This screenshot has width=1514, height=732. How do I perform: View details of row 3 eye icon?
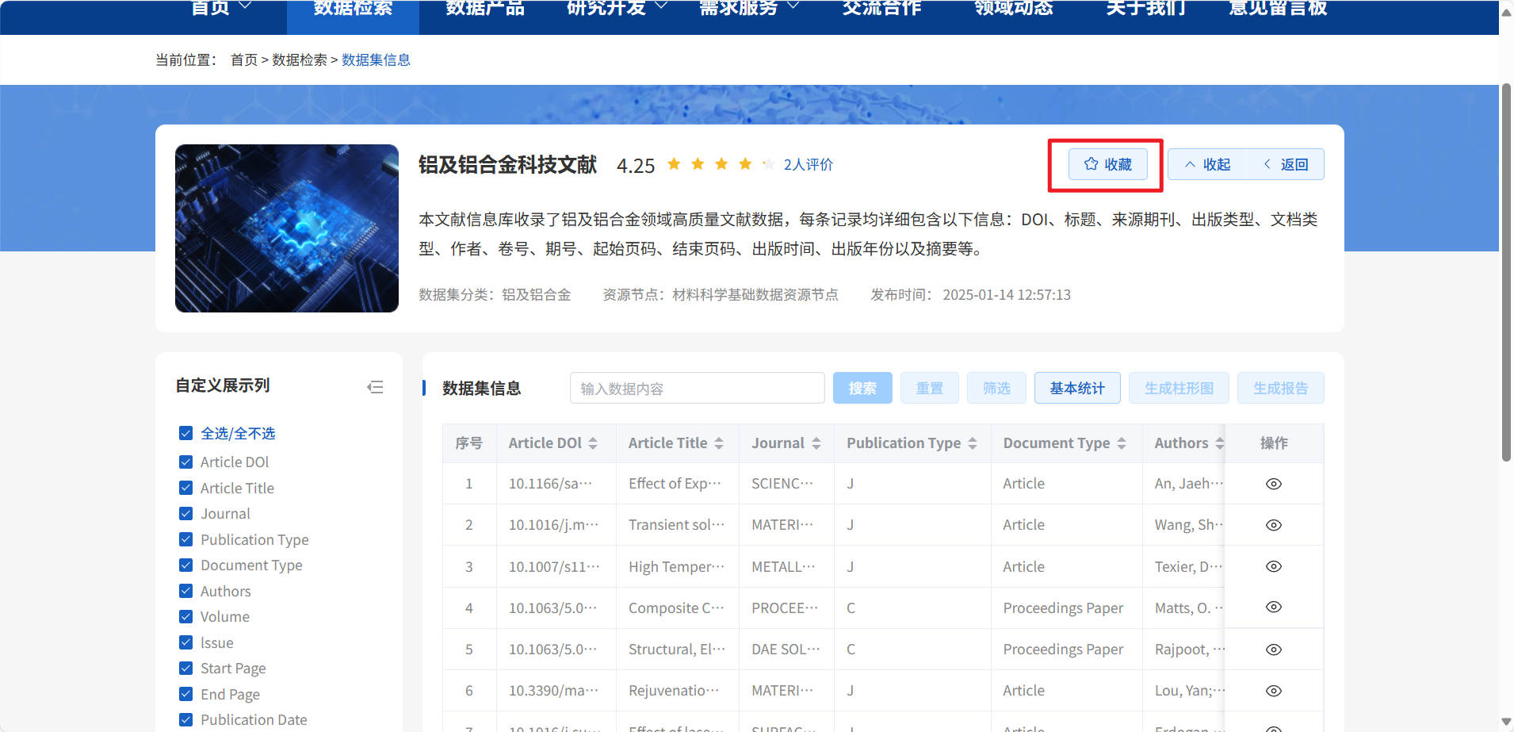pyautogui.click(x=1273, y=566)
